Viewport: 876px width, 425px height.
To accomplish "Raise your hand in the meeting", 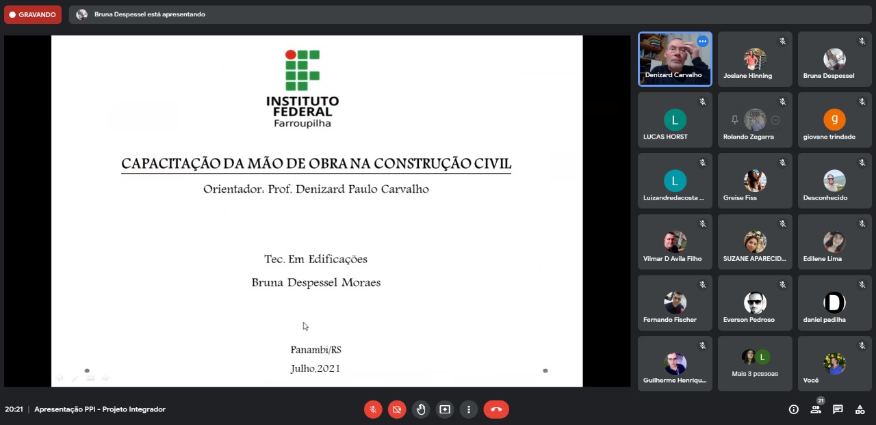I will pos(421,409).
